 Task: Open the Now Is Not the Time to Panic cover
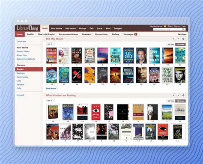[167, 75]
